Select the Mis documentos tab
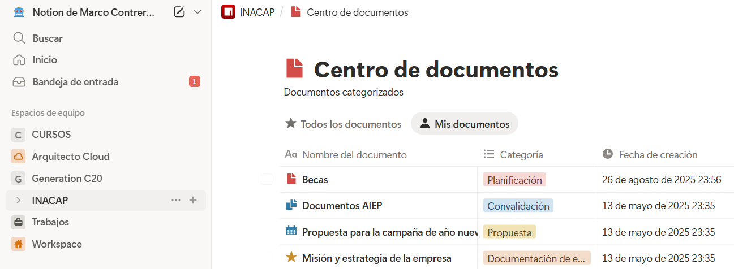Image resolution: width=734 pixels, height=269 pixels. click(465, 124)
